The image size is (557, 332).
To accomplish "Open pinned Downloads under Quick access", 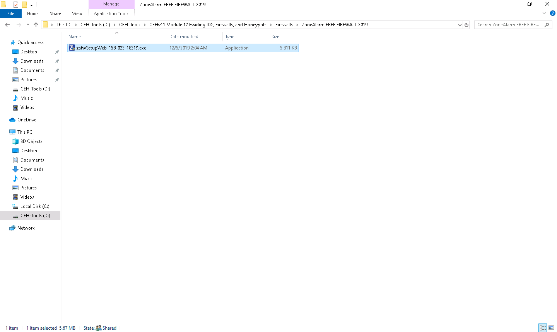I will click(32, 61).
